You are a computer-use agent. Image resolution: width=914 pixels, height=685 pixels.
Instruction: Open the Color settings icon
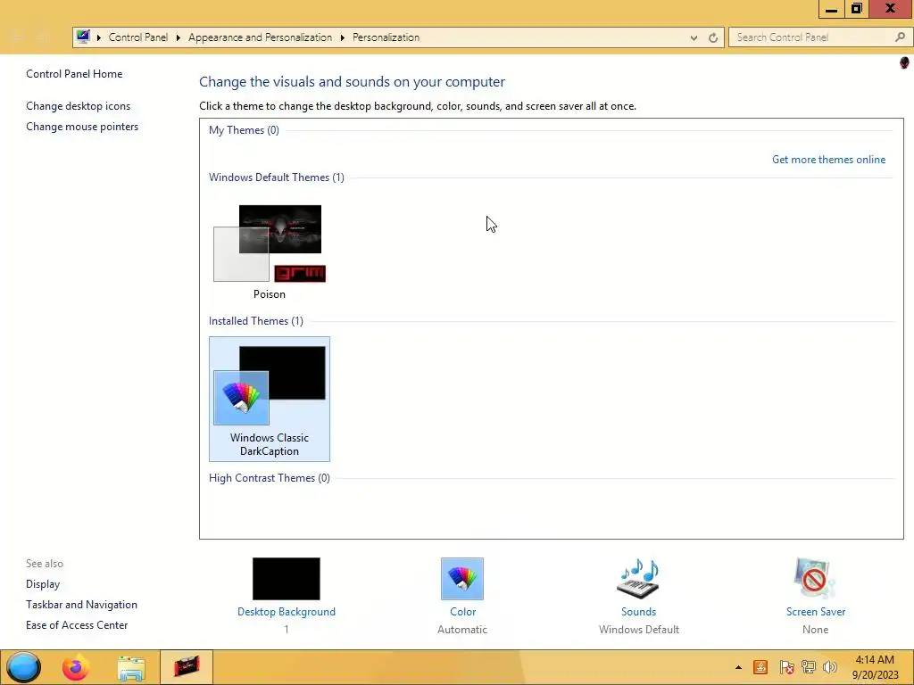pos(462,578)
